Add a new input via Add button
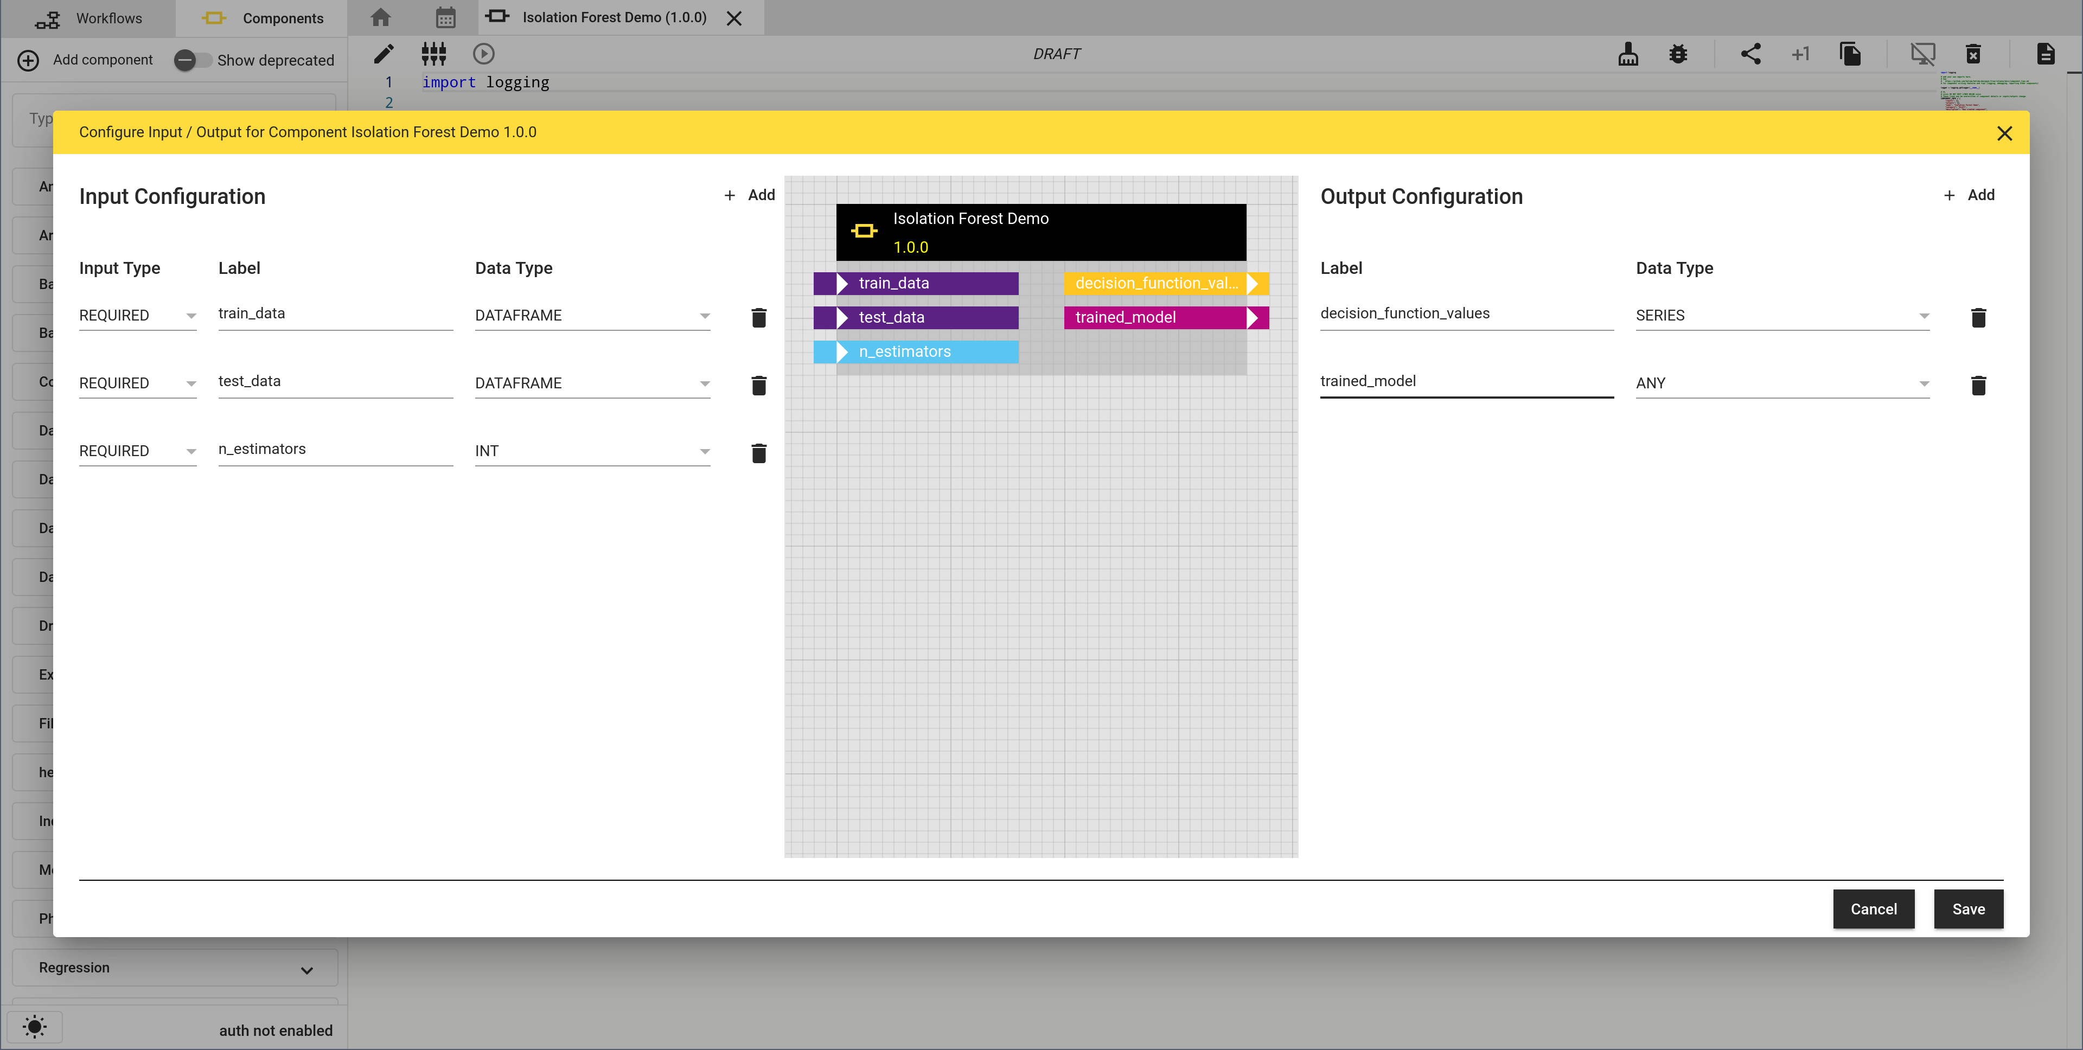The width and height of the screenshot is (2083, 1050). point(749,195)
